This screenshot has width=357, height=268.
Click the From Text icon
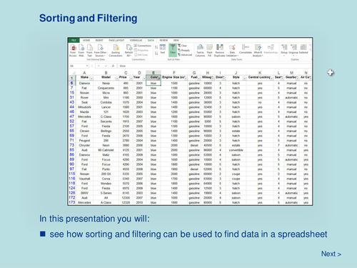(x=89, y=51)
